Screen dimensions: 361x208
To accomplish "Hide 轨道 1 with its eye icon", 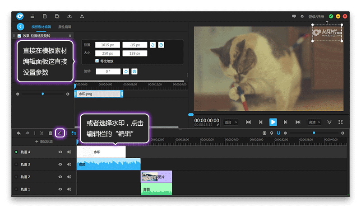I will tap(60, 189).
